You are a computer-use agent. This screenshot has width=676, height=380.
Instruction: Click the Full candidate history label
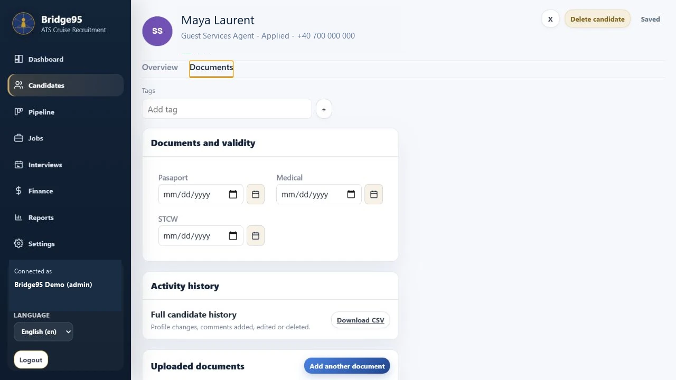click(194, 315)
